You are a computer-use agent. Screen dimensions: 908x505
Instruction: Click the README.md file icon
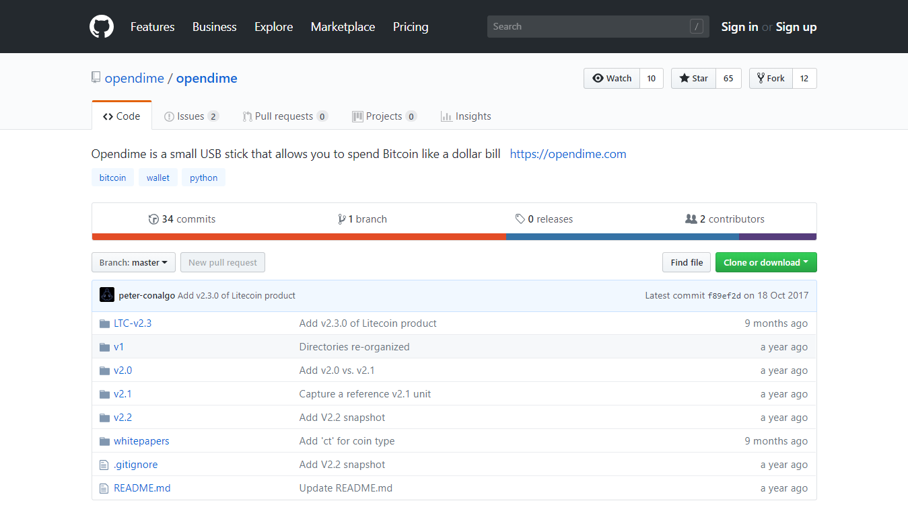point(104,488)
